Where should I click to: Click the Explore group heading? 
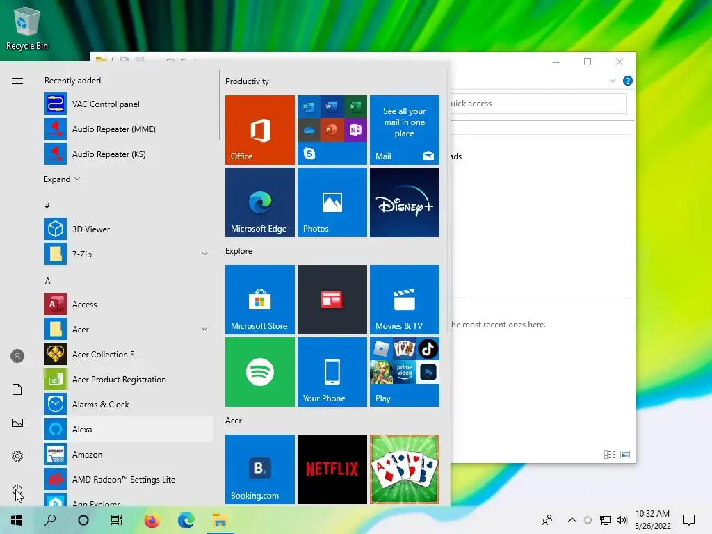point(239,250)
